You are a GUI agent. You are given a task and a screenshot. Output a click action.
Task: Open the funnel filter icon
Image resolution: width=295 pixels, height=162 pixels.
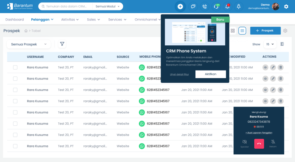pos(62,44)
